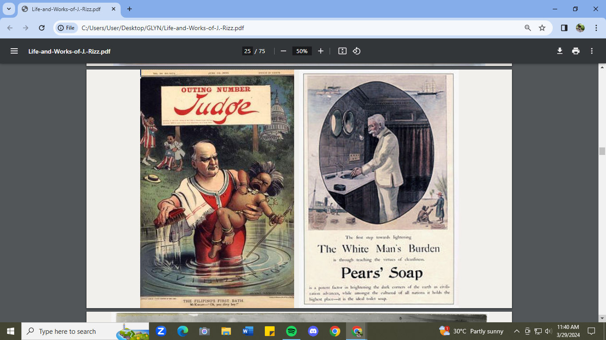Rotate the PDF counterclockwise
The width and height of the screenshot is (606, 340).
coord(357,51)
